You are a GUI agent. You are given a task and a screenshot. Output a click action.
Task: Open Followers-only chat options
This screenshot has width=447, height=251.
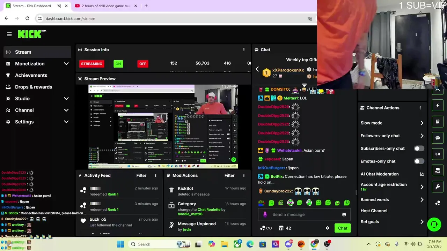[392, 136]
